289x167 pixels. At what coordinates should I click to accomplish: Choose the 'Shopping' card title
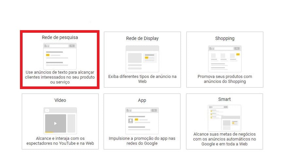pos(225,38)
